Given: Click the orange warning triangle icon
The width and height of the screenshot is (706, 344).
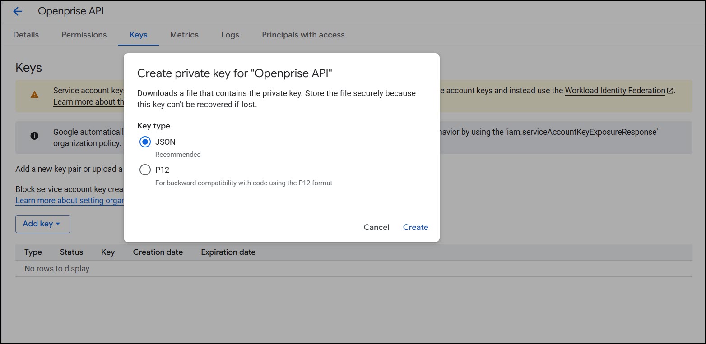Looking at the screenshot, I should 34,94.
